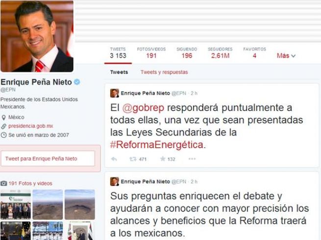Screen dimensions: 321x240
Task: Click the link icon beside presidencia.gob.mx
Action: point(3,126)
